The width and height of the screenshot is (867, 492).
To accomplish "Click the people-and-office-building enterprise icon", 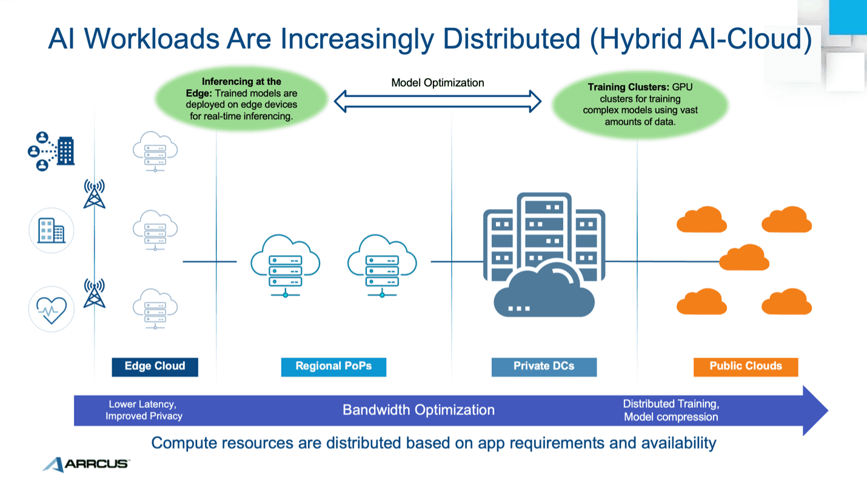I will coord(52,151).
